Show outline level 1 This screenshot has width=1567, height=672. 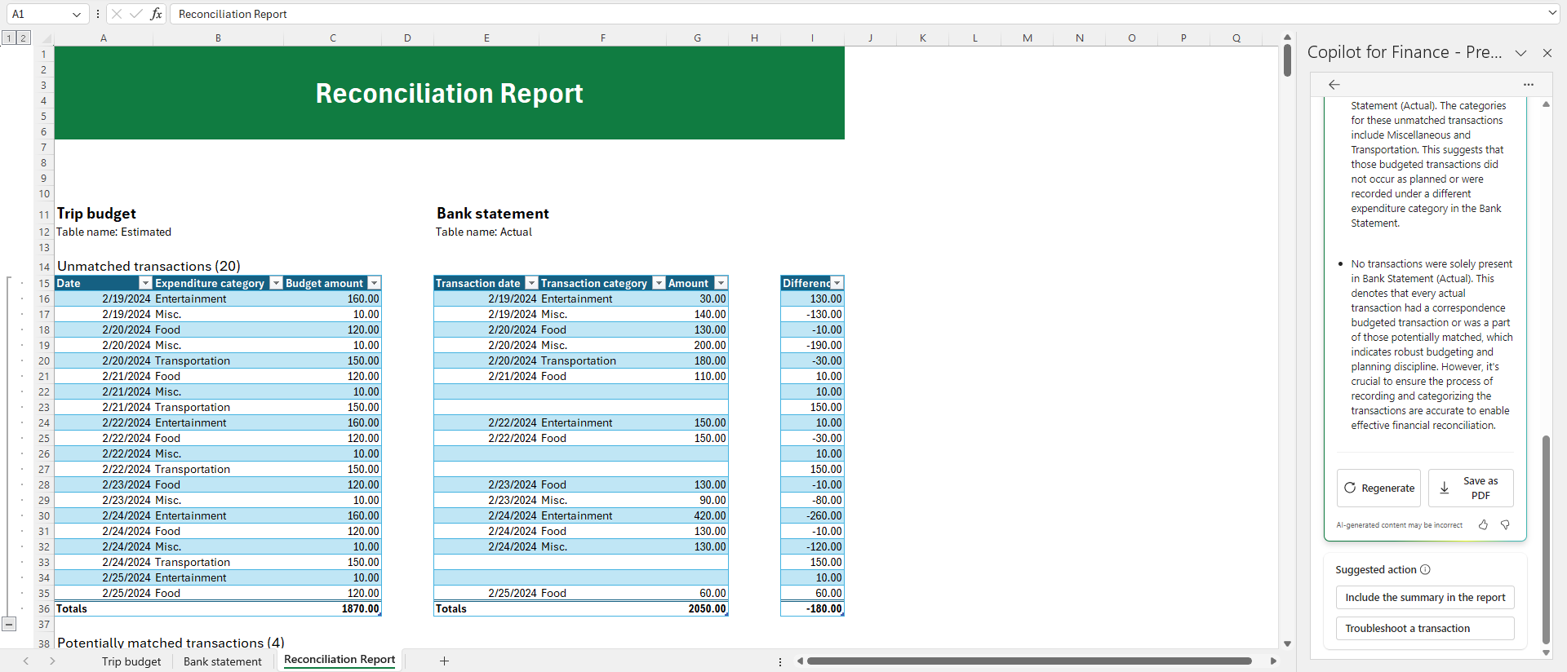click(9, 38)
